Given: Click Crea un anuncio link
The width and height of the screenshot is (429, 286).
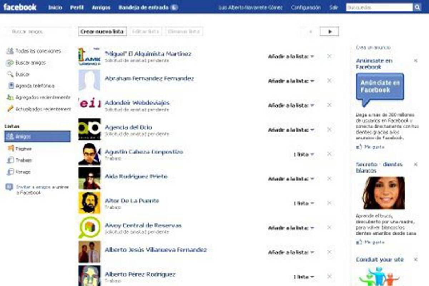Looking at the screenshot, I should click(x=373, y=47).
